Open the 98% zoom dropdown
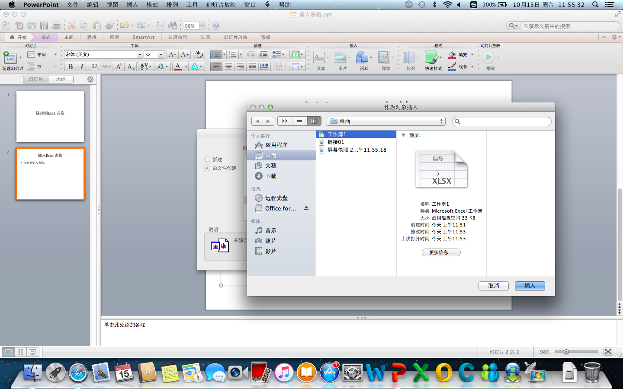Image resolution: width=623 pixels, height=389 pixels. [202, 26]
